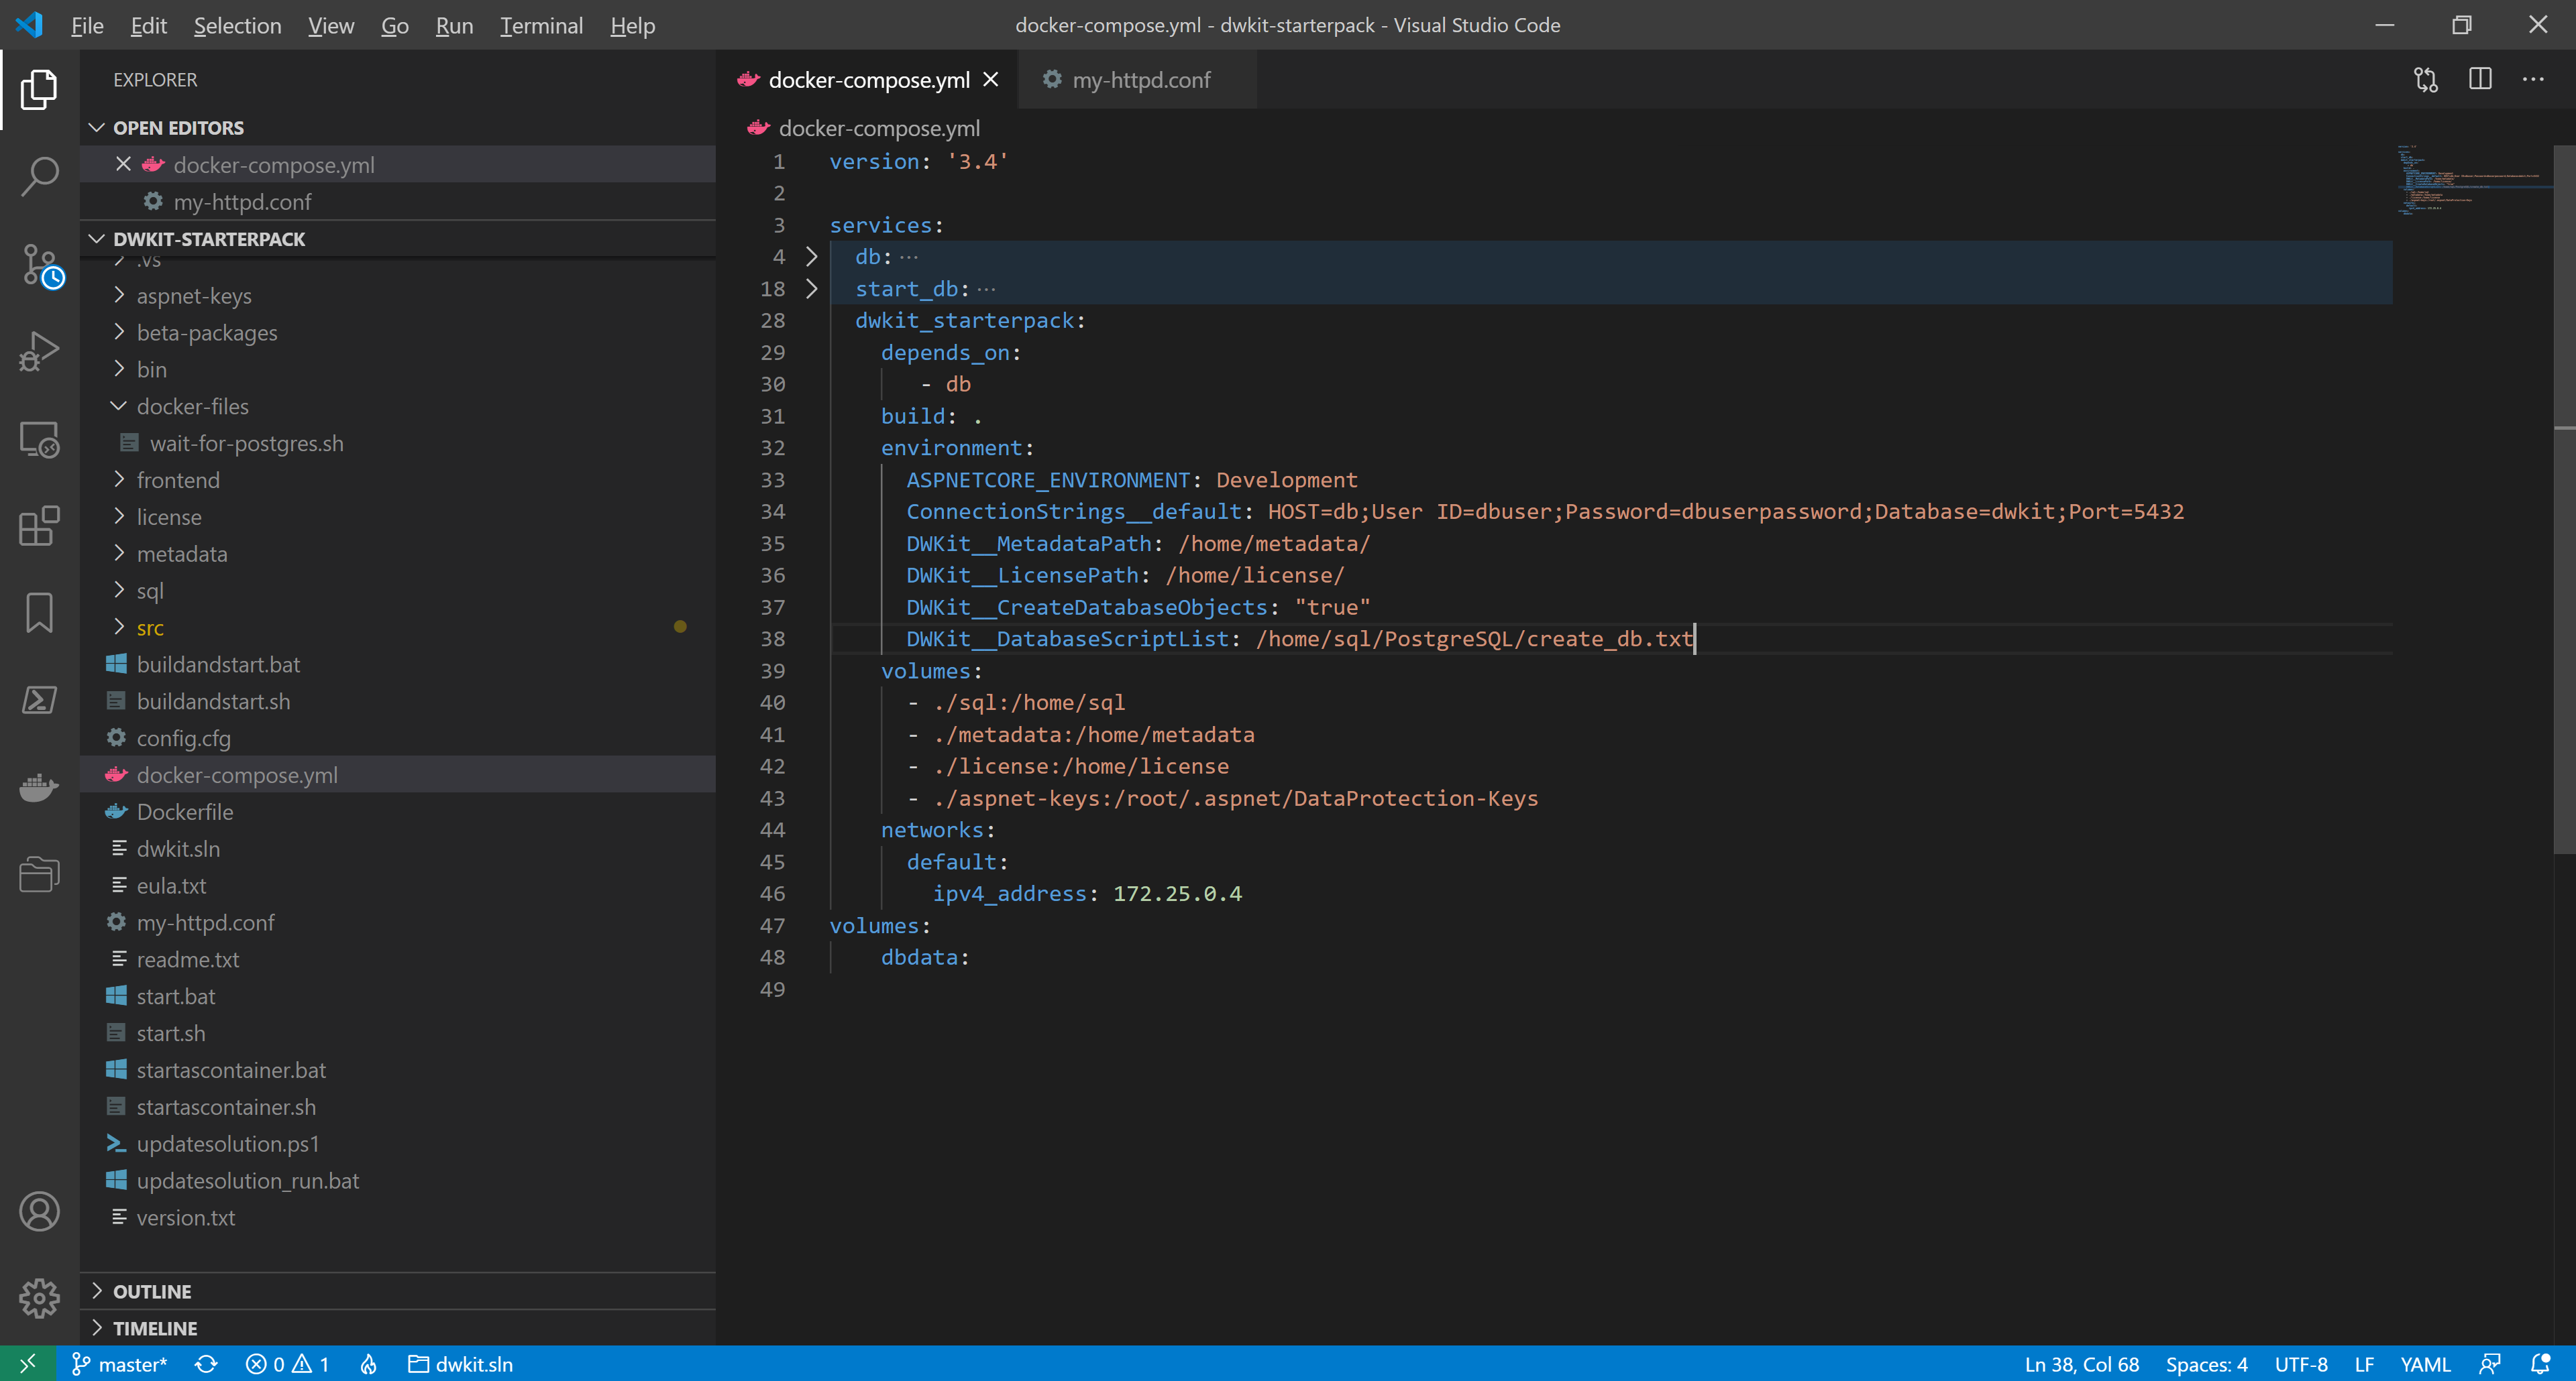This screenshot has height=1381, width=2576.
Task: Open Dockerfile in explorer
Action: pos(398,811)
